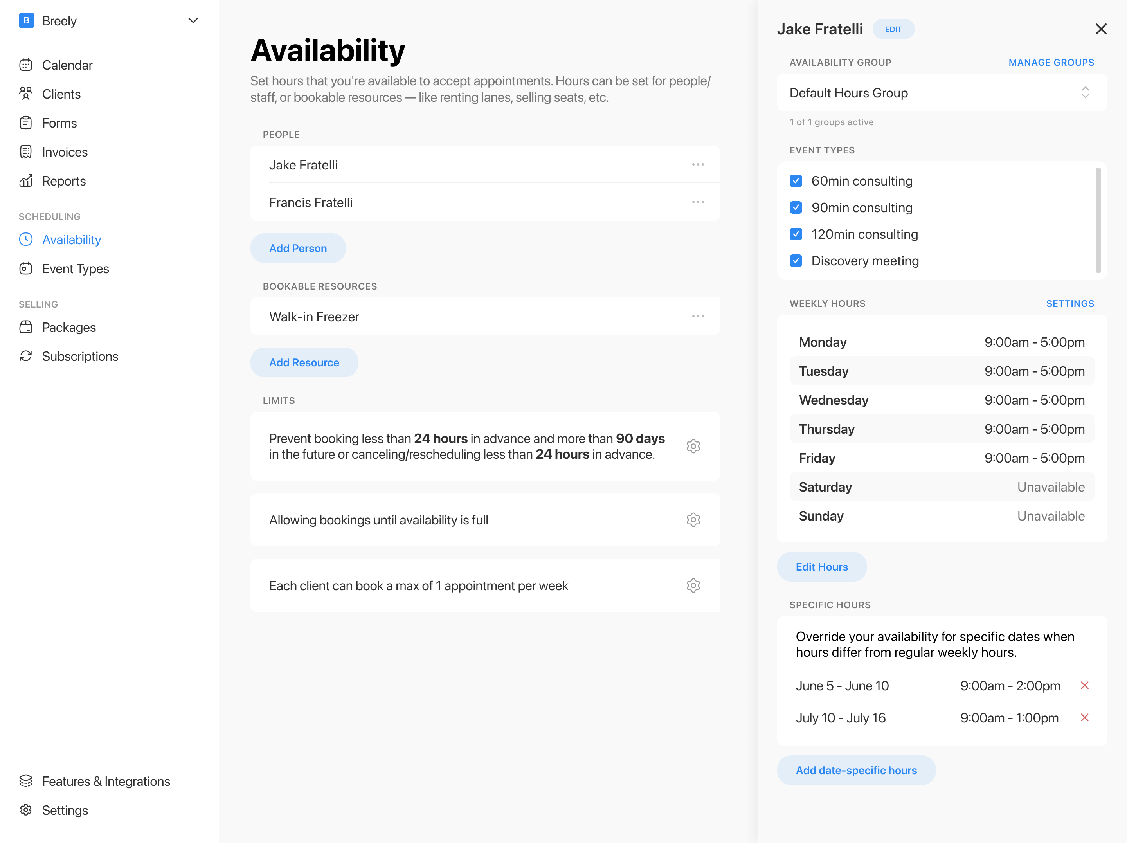Remove the July 10 - July 16 specific hours
The image size is (1127, 843).
(1085, 718)
